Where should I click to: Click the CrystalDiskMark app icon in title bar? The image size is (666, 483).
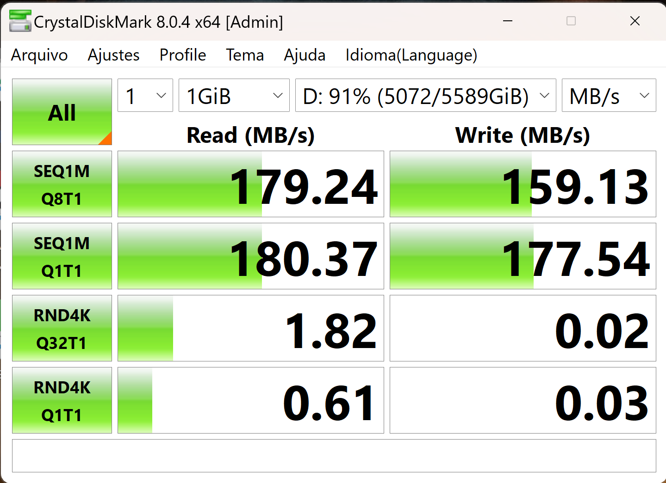click(20, 21)
